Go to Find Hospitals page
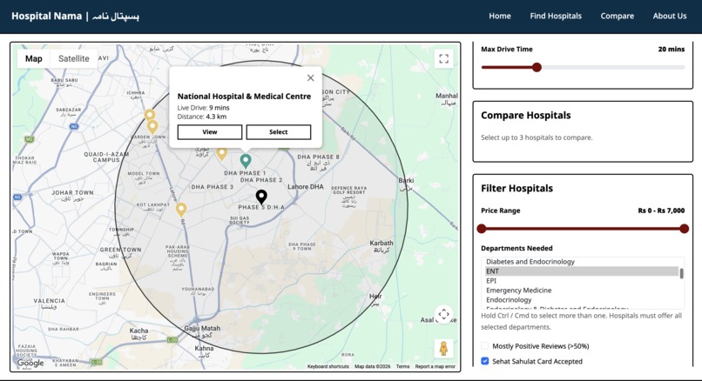This screenshot has width=702, height=381. 556,17
